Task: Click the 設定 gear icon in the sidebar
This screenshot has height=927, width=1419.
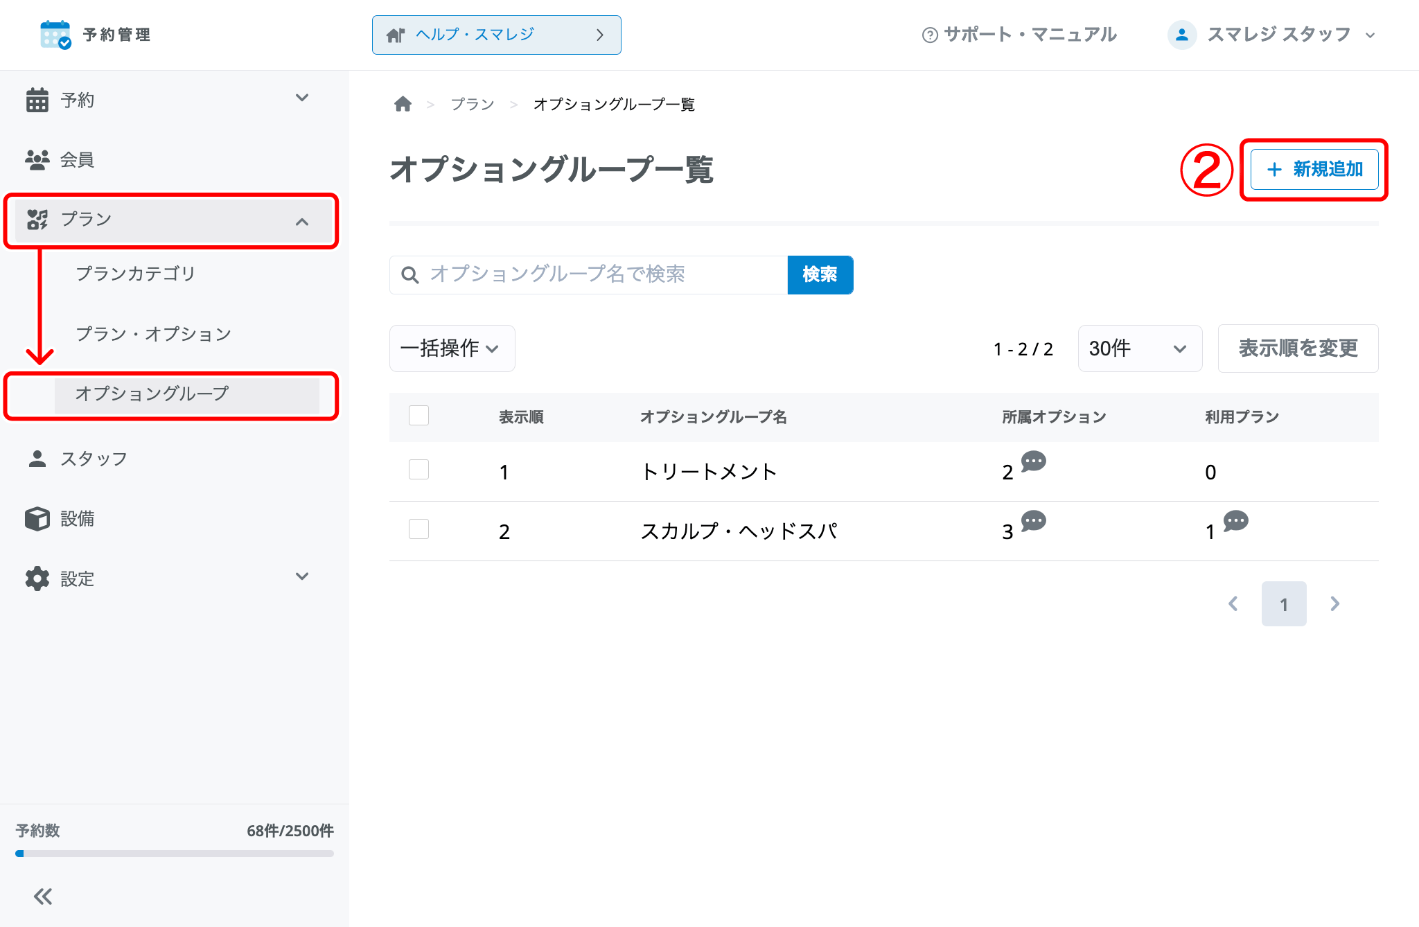Action: (x=37, y=579)
